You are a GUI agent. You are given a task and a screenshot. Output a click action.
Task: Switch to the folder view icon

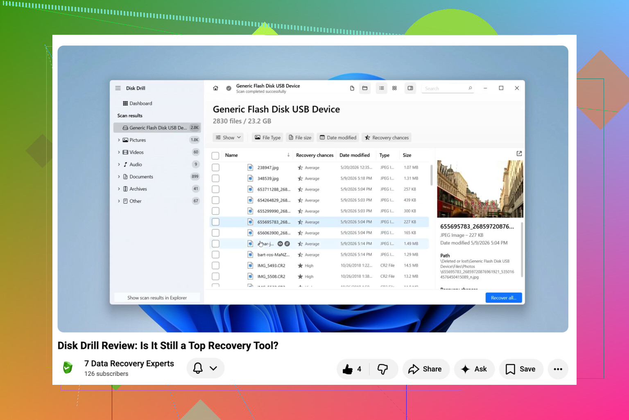click(x=365, y=88)
